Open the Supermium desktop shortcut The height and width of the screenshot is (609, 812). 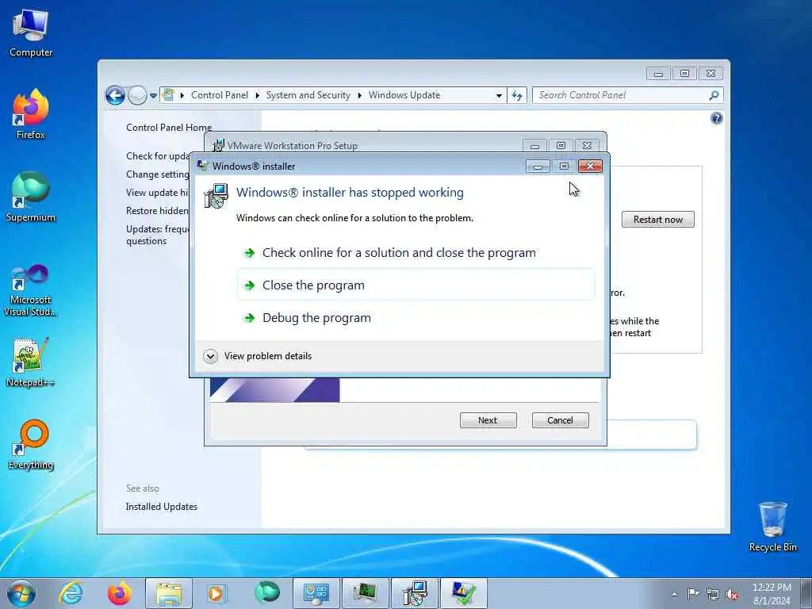[x=31, y=197]
